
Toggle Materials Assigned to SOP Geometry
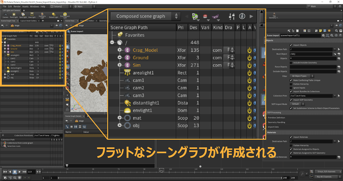point(291,153)
